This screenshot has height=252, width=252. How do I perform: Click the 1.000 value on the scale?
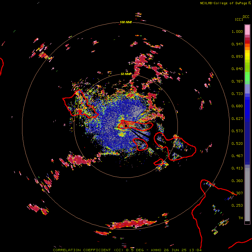[x=237, y=31]
